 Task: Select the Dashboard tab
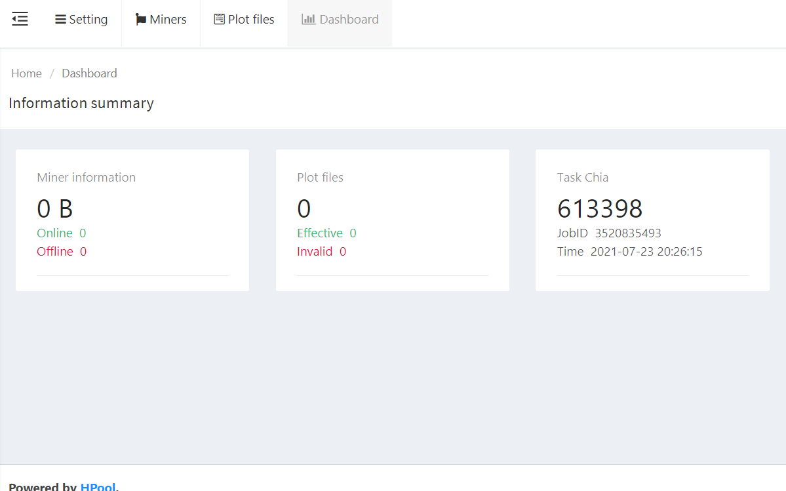click(340, 19)
